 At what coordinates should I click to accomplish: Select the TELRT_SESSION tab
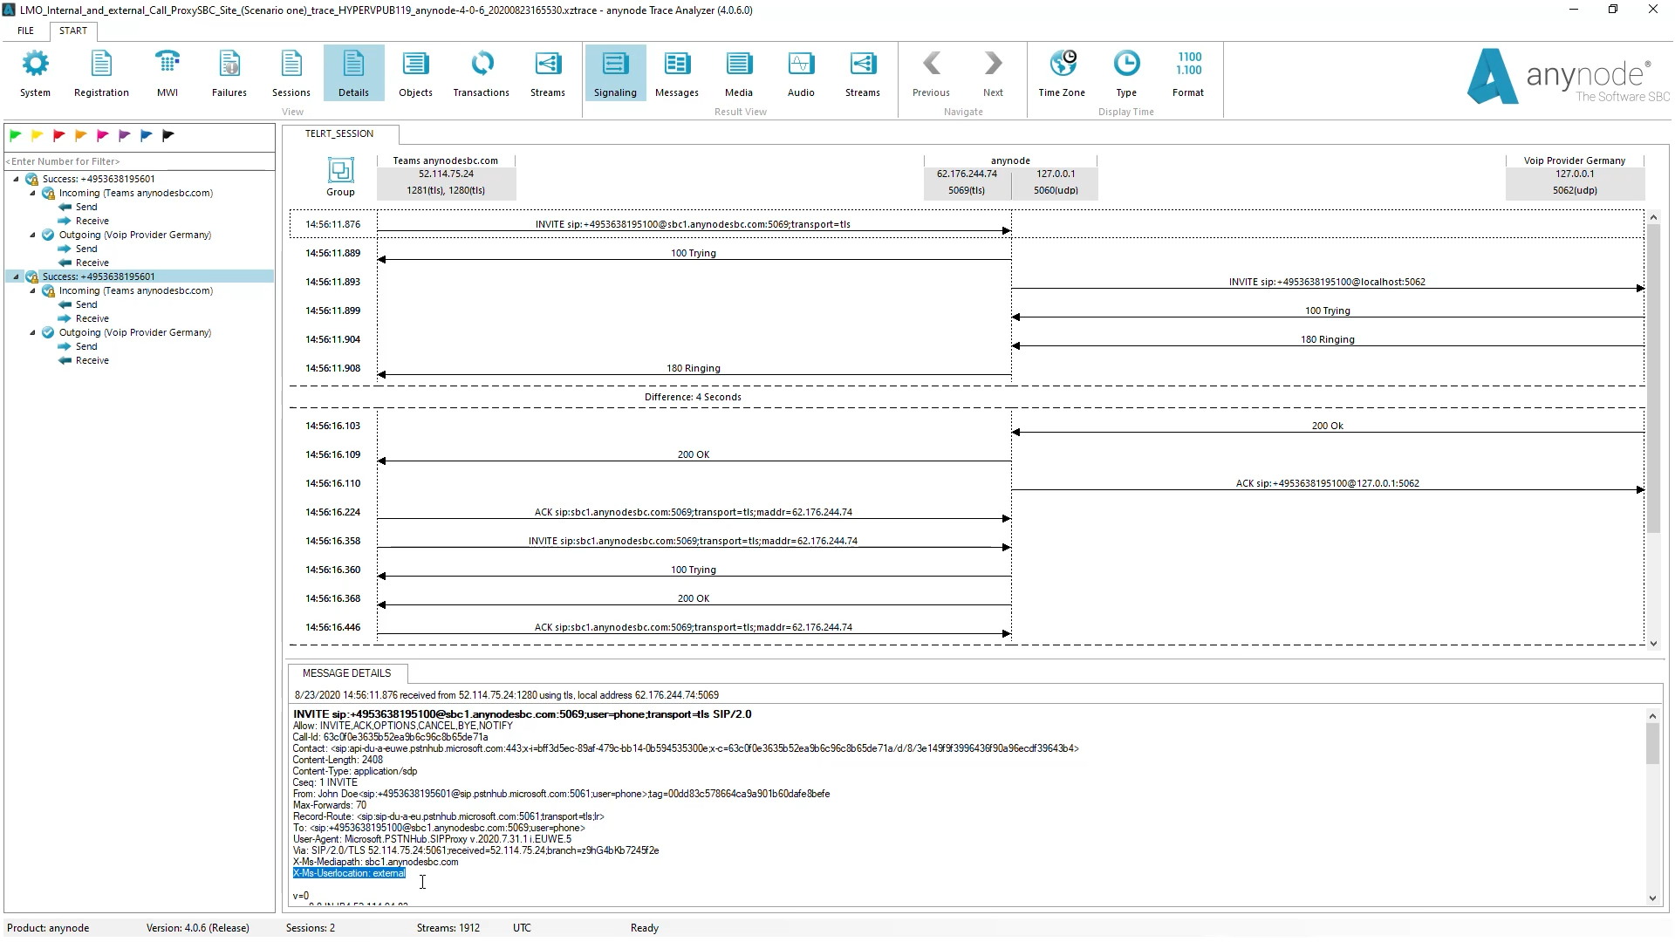pos(339,133)
